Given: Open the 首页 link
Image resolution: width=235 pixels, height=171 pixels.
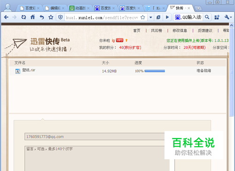Looking at the screenshot, I should click(137, 31).
